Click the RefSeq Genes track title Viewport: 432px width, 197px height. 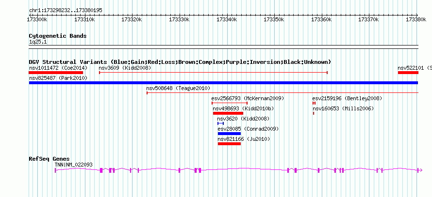(x=49, y=159)
